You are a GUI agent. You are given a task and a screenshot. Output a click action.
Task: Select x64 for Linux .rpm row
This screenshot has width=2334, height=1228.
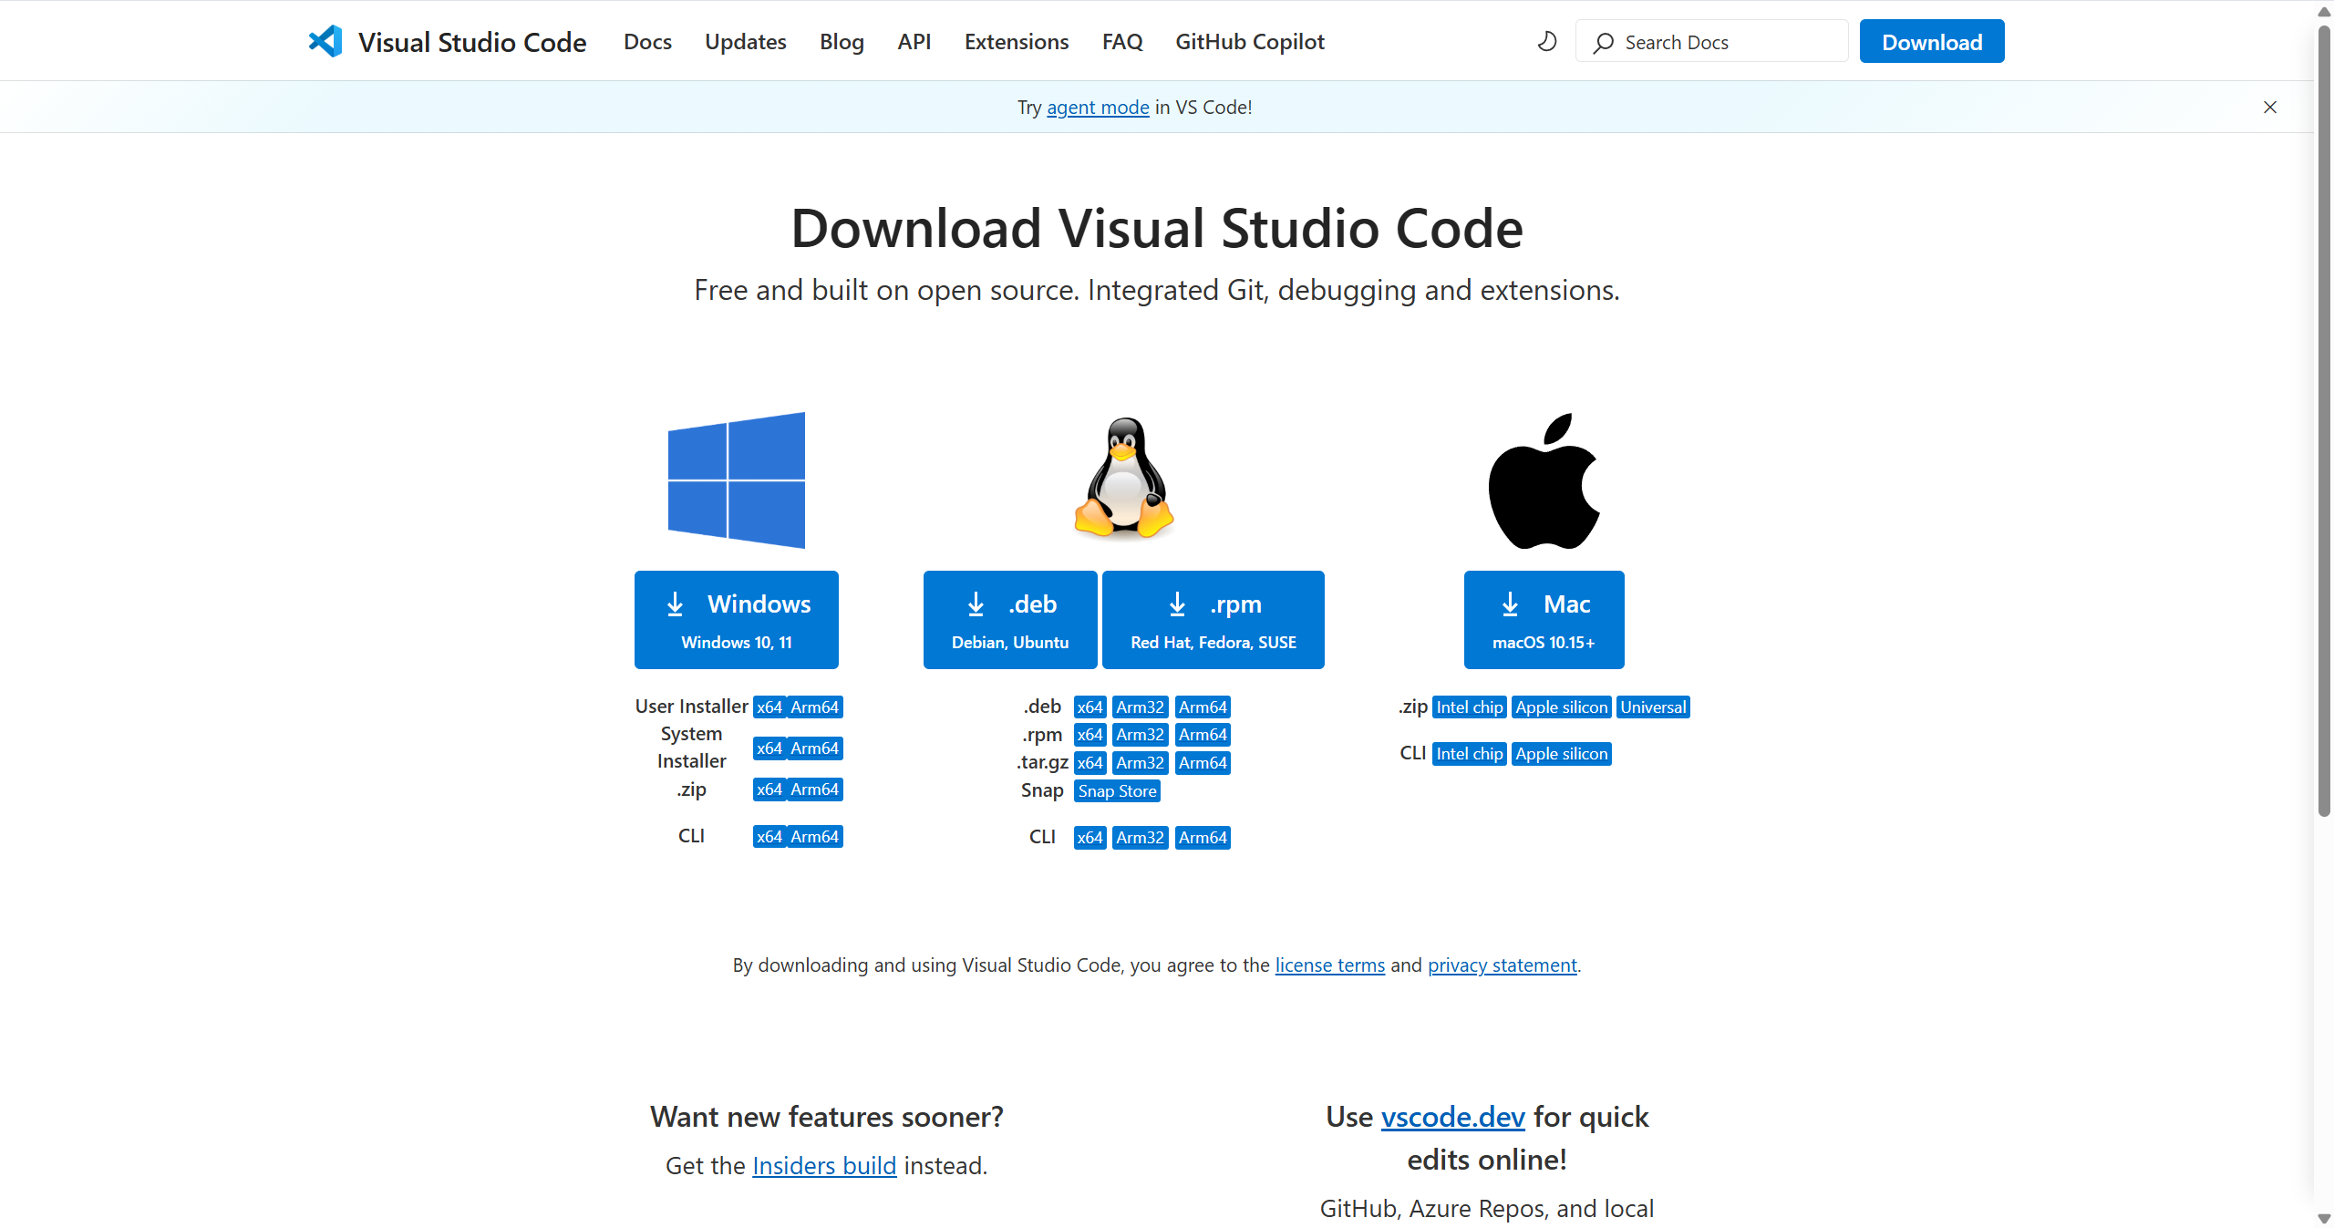tap(1090, 735)
